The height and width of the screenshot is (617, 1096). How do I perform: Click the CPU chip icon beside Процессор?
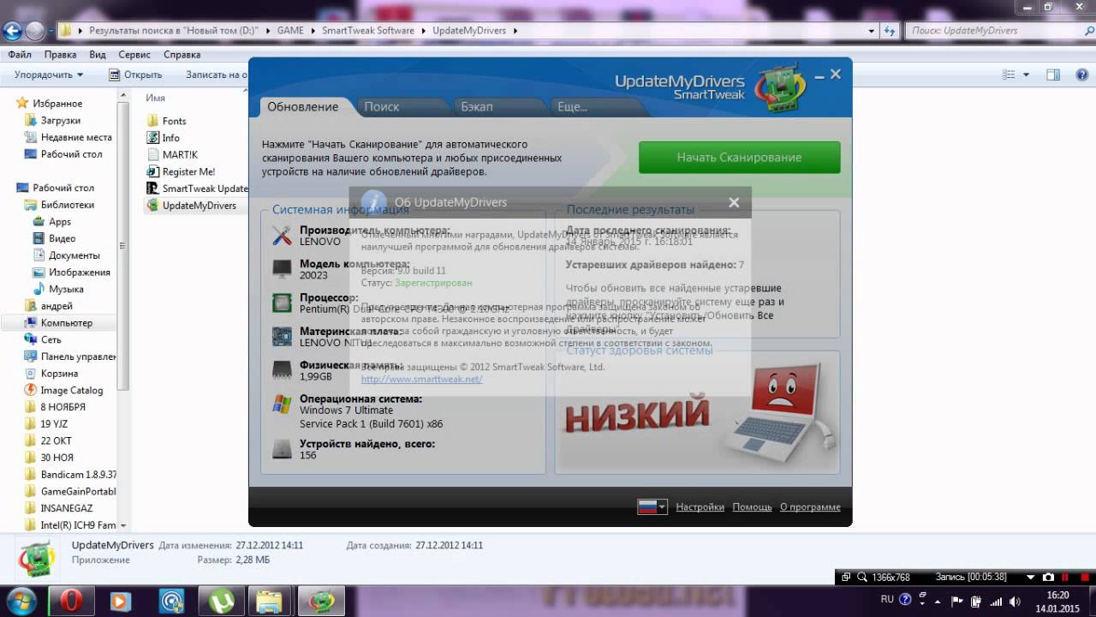click(x=282, y=303)
